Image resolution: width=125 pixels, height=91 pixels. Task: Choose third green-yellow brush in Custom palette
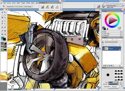click(52, 7)
